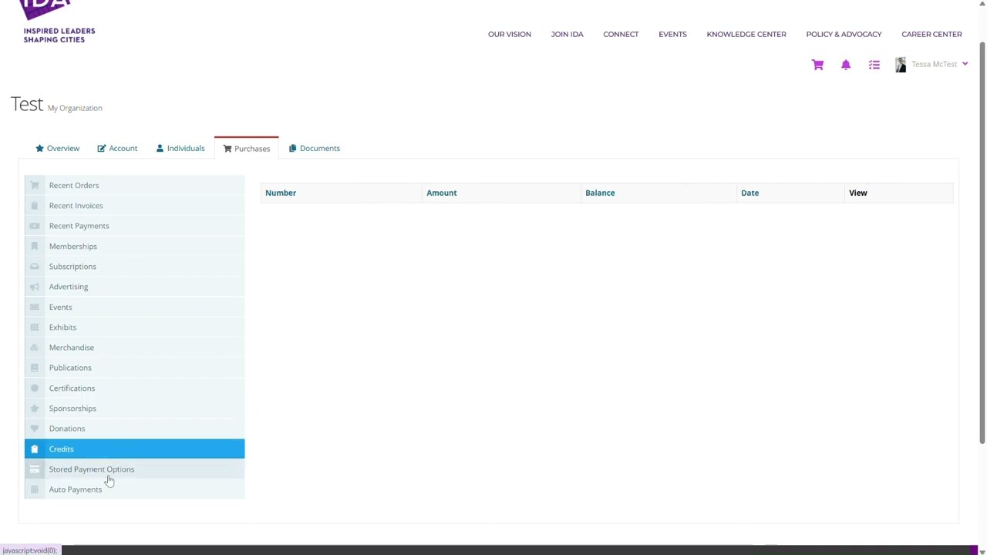The image size is (987, 555).
Task: Click the card icon beside Stored Payment Options
Action: [x=34, y=469]
